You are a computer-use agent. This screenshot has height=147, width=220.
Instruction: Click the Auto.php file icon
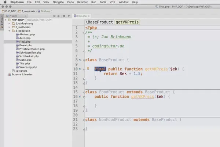(x=17, y=38)
